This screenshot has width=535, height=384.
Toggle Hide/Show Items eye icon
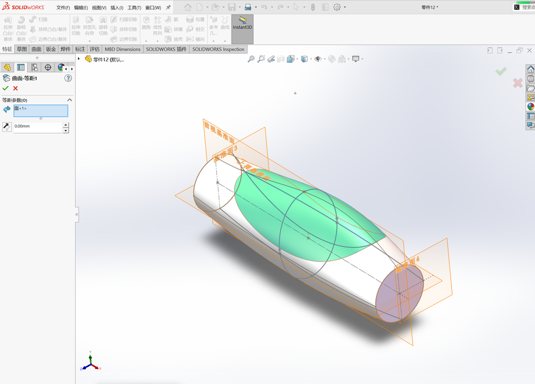tap(318, 59)
